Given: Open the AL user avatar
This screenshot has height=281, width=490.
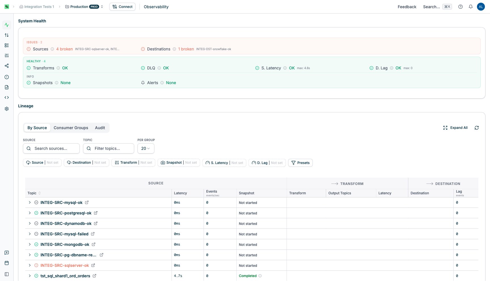Looking at the screenshot, I should click(x=481, y=7).
